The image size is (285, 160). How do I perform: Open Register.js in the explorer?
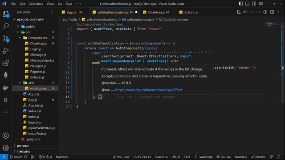click(x=37, y=72)
